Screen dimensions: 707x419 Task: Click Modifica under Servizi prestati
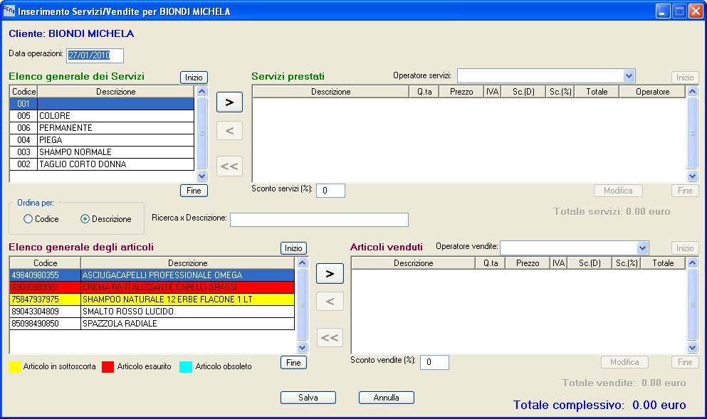pyautogui.click(x=618, y=191)
